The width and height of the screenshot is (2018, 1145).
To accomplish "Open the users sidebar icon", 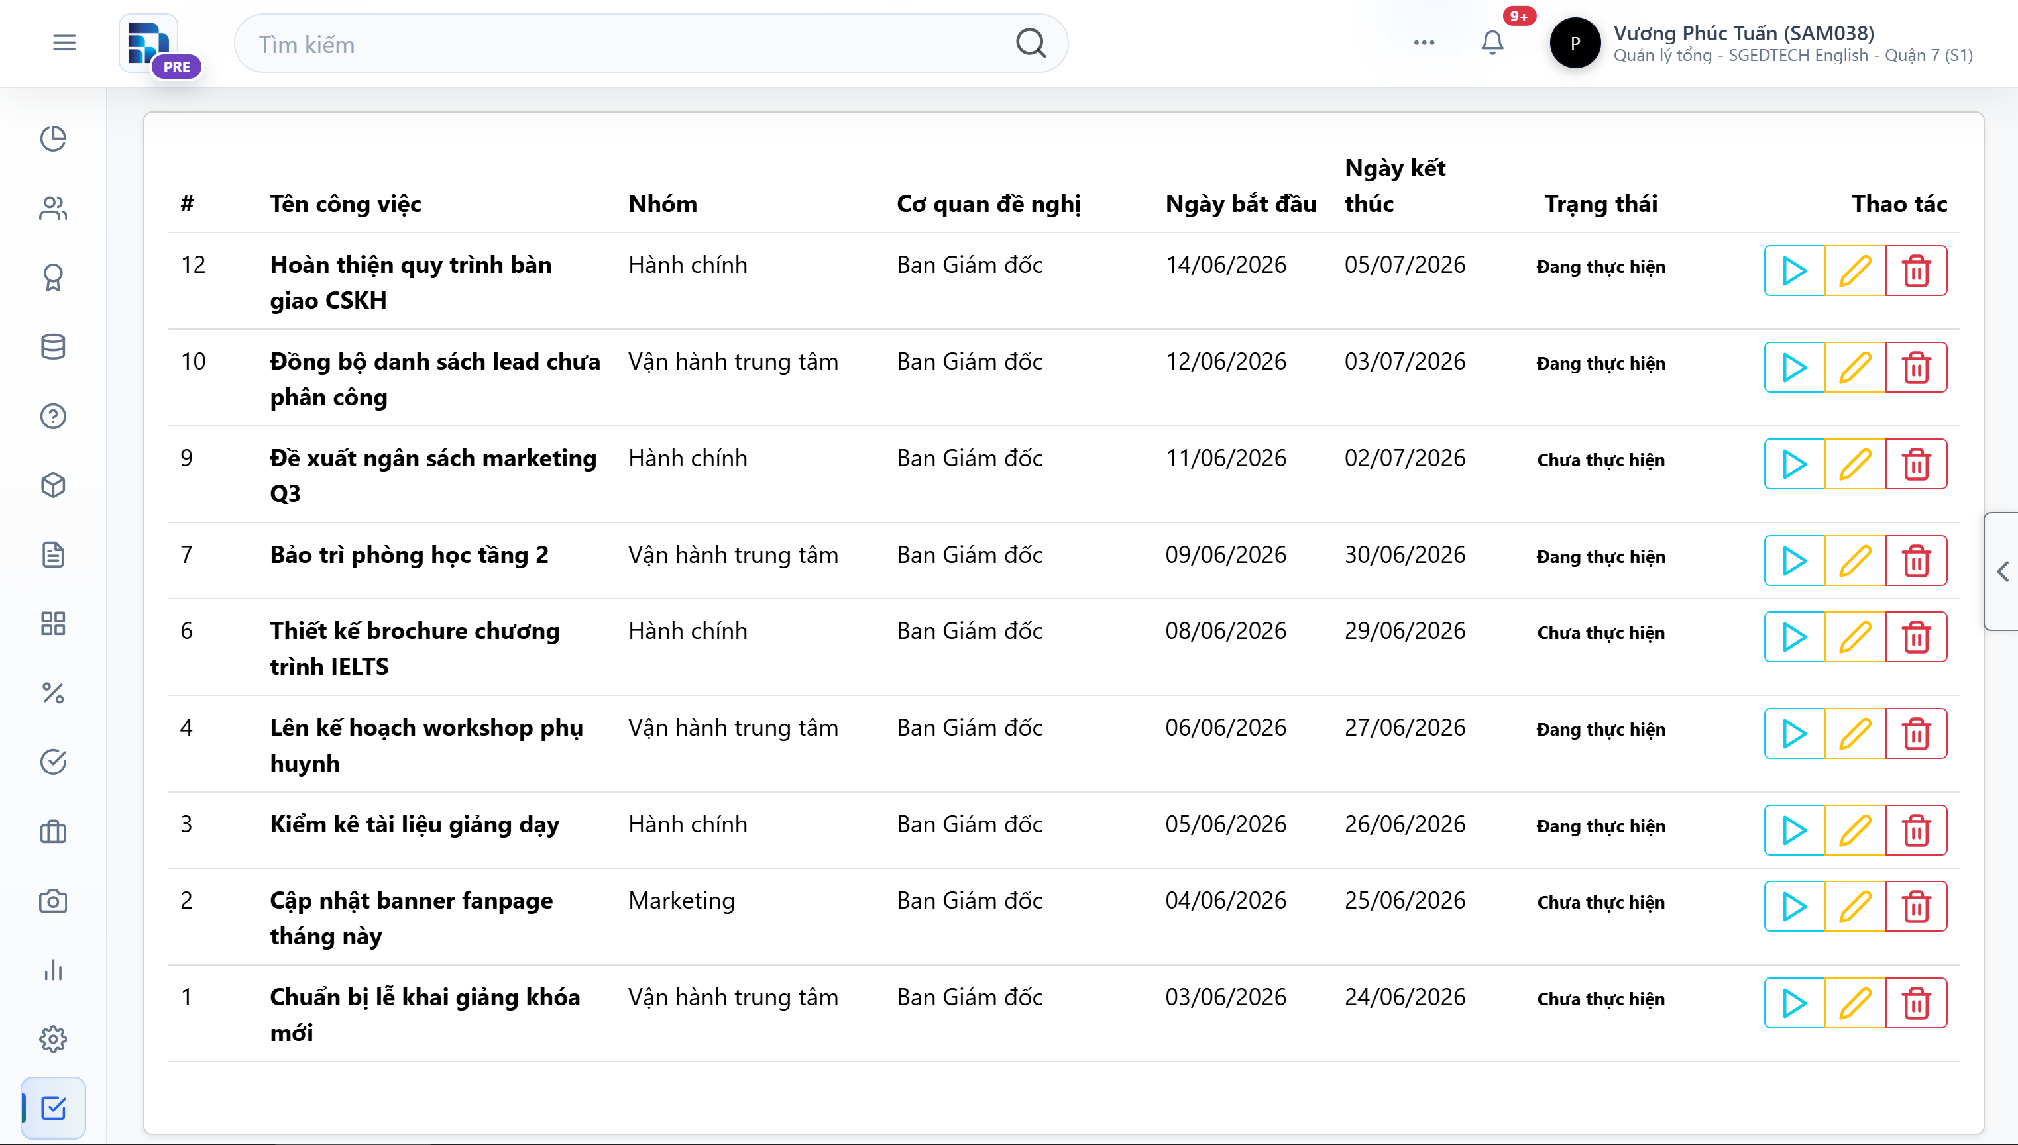I will coord(53,208).
